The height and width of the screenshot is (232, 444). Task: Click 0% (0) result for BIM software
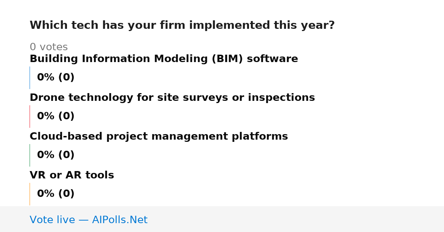[56, 78]
